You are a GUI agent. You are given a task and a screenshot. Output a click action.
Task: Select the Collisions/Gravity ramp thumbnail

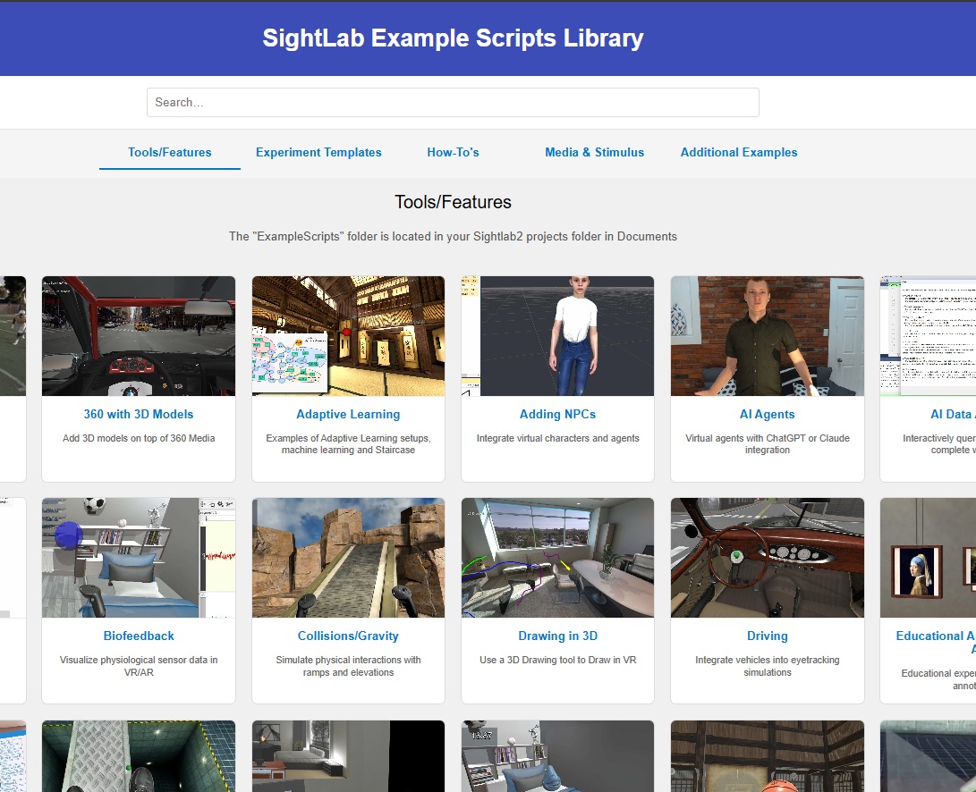pyautogui.click(x=348, y=558)
